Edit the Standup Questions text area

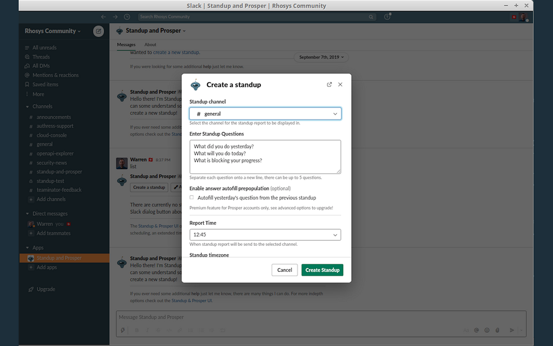tap(265, 157)
